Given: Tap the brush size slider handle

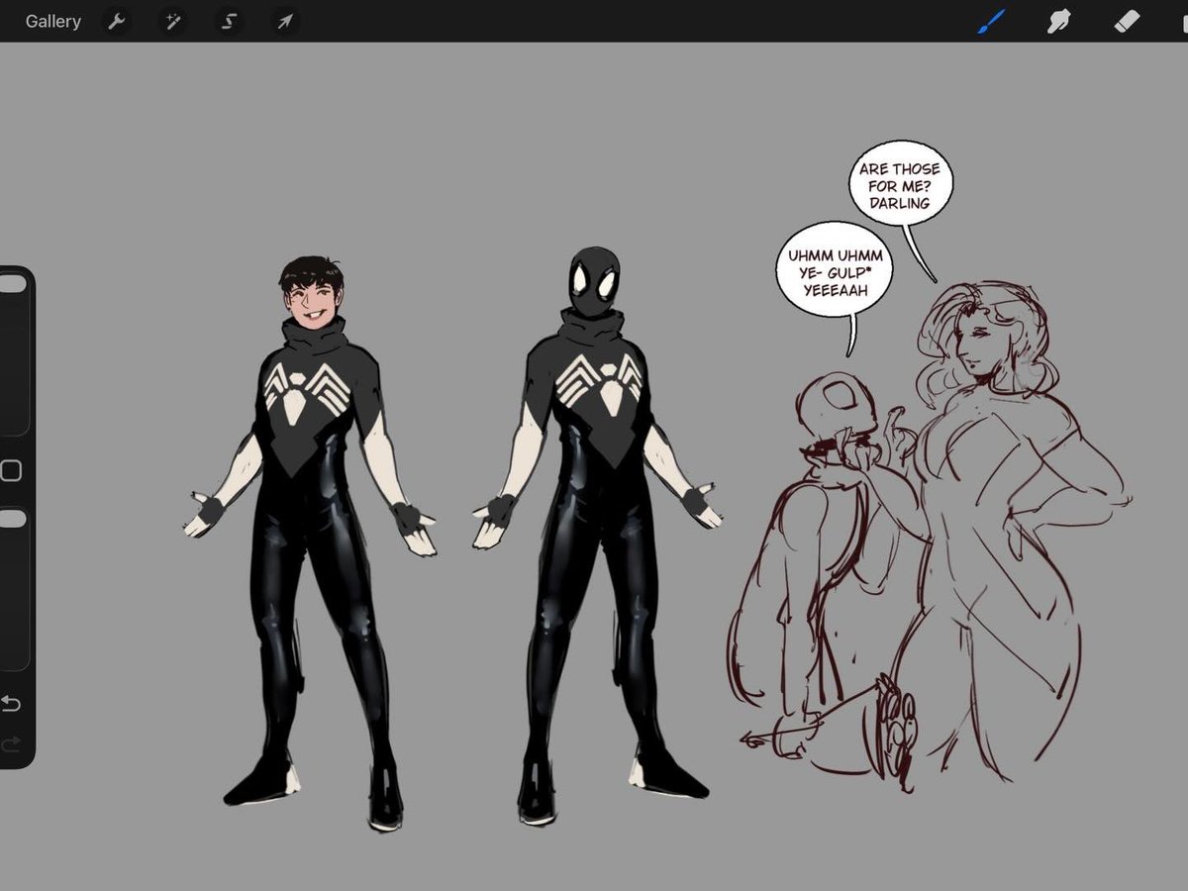Looking at the screenshot, I should click(12, 284).
